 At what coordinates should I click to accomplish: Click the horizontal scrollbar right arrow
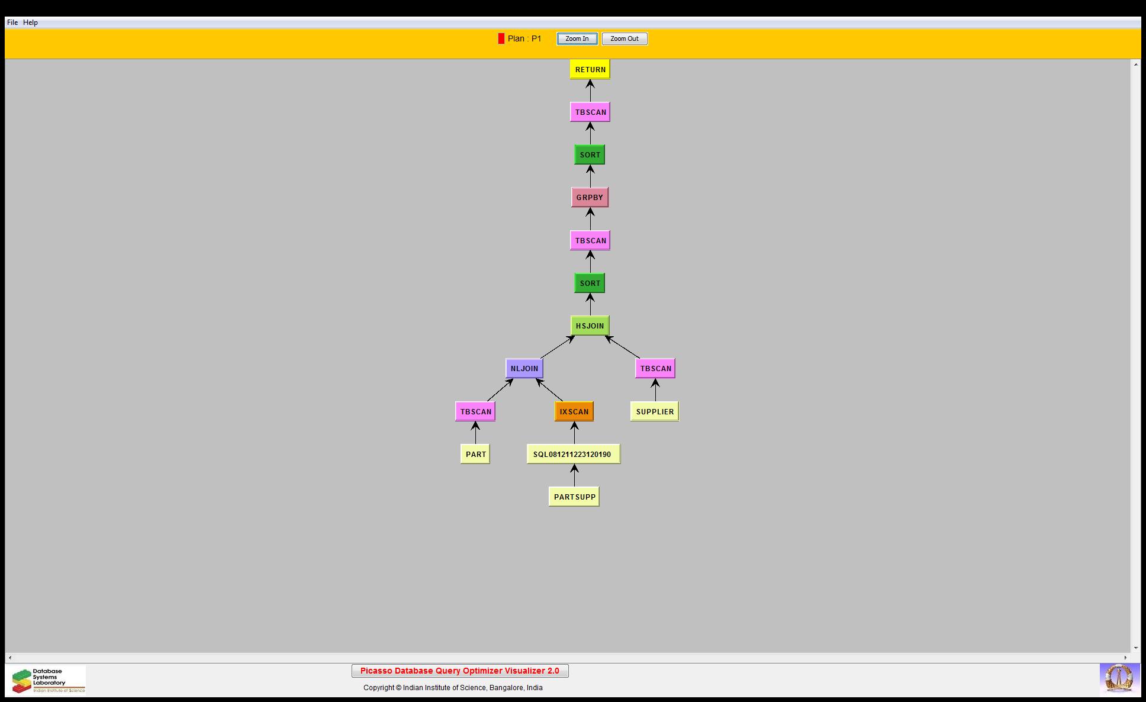1126,658
